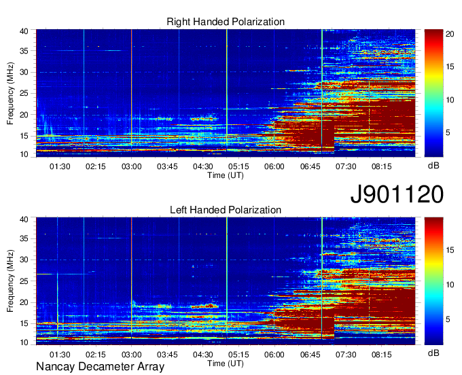Click the top plot's 06:00 time tick label
This screenshot has height=375, width=462.
tap(274, 166)
